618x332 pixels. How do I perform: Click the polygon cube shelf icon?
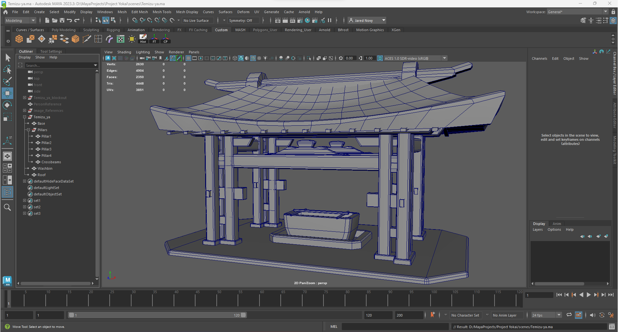[19, 39]
